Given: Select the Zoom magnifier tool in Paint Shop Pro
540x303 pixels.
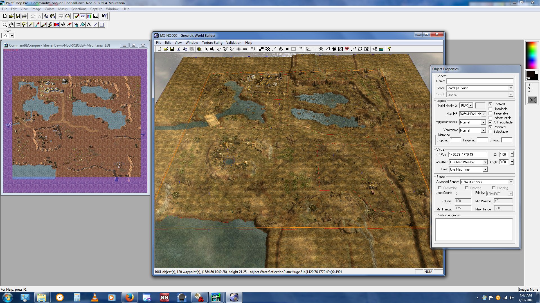Looking at the screenshot, I should (4, 25).
